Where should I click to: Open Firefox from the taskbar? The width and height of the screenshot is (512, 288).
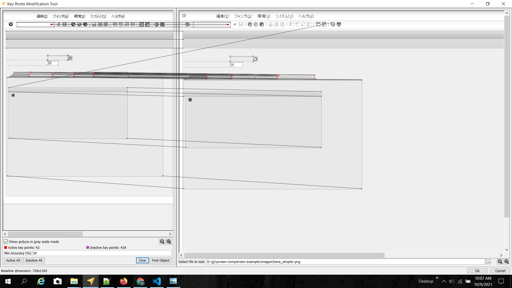coord(123,281)
